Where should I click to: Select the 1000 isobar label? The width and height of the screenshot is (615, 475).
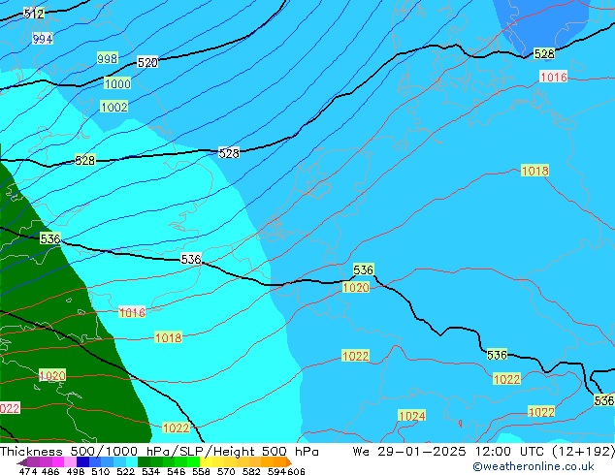click(x=117, y=83)
